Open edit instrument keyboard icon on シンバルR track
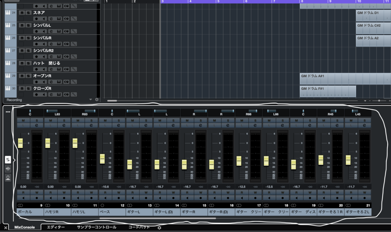This screenshot has width=391, height=232. tap(58, 44)
